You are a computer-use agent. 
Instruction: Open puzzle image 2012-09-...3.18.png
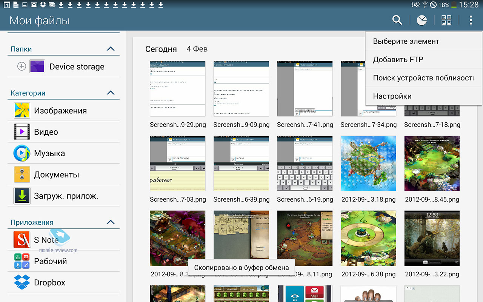click(x=369, y=163)
